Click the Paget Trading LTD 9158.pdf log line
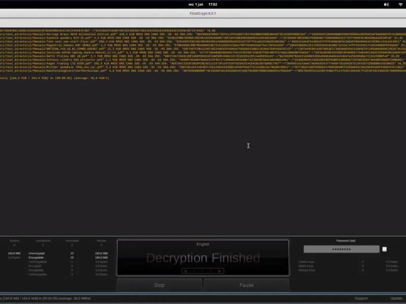The height and width of the screenshot is (304, 406). point(203,63)
